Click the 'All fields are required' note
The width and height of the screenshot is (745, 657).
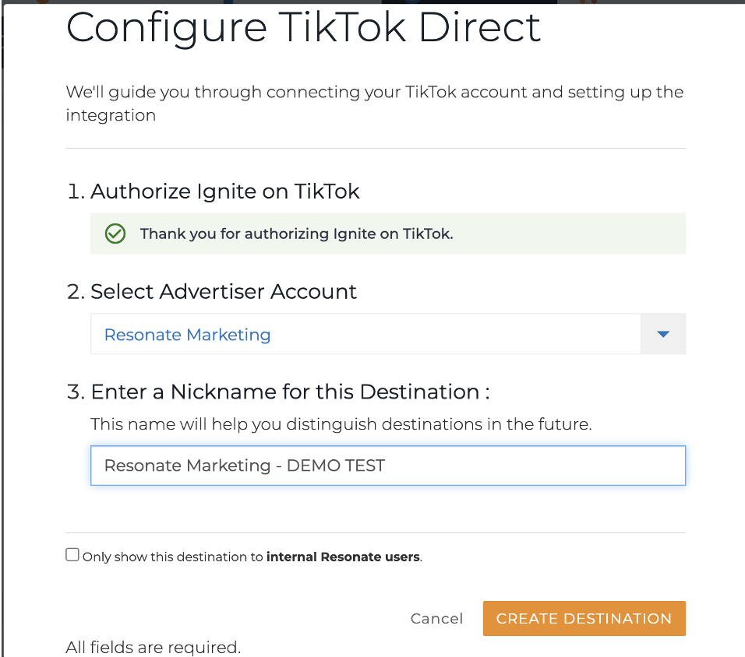click(153, 647)
